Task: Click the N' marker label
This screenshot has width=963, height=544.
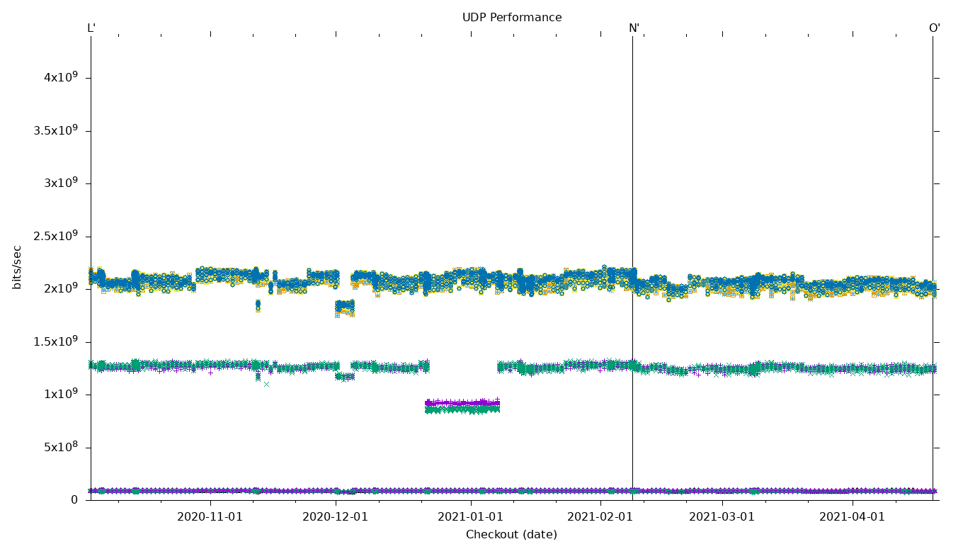Action: coord(634,28)
